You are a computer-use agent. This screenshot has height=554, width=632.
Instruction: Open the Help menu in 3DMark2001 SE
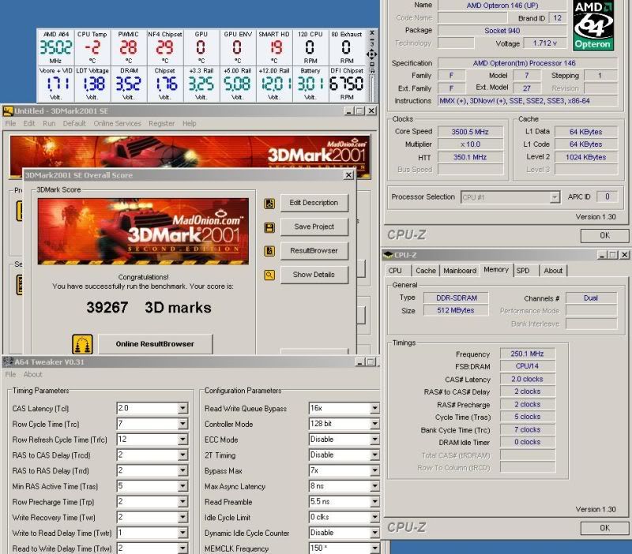(189, 123)
